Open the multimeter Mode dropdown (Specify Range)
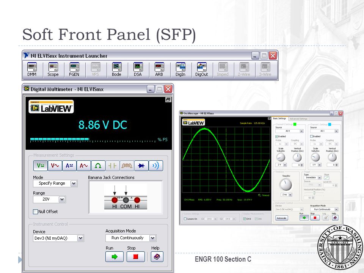Viewport: 364px width, 273px height. pos(55,184)
